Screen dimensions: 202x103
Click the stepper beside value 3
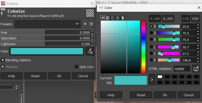[16, 87]
